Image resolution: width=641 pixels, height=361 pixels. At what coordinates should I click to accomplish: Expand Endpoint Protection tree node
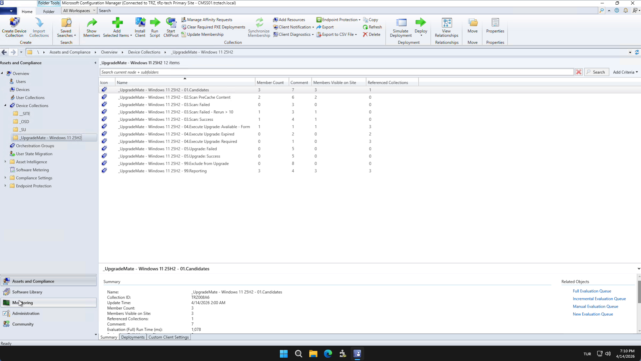5,186
